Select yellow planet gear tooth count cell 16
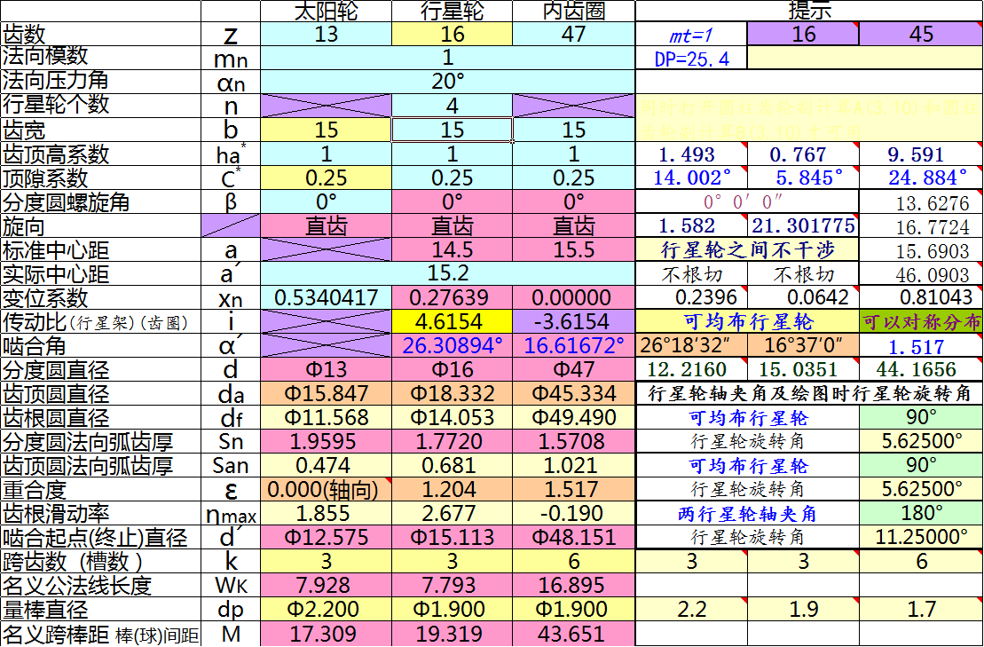The width and height of the screenshot is (984, 647). [452, 34]
